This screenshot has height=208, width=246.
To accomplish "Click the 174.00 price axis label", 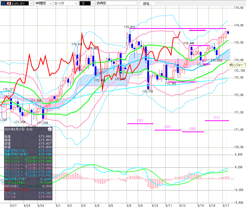I will point(239,25).
